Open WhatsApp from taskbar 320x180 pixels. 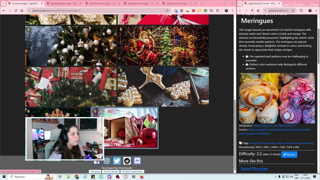101,177
